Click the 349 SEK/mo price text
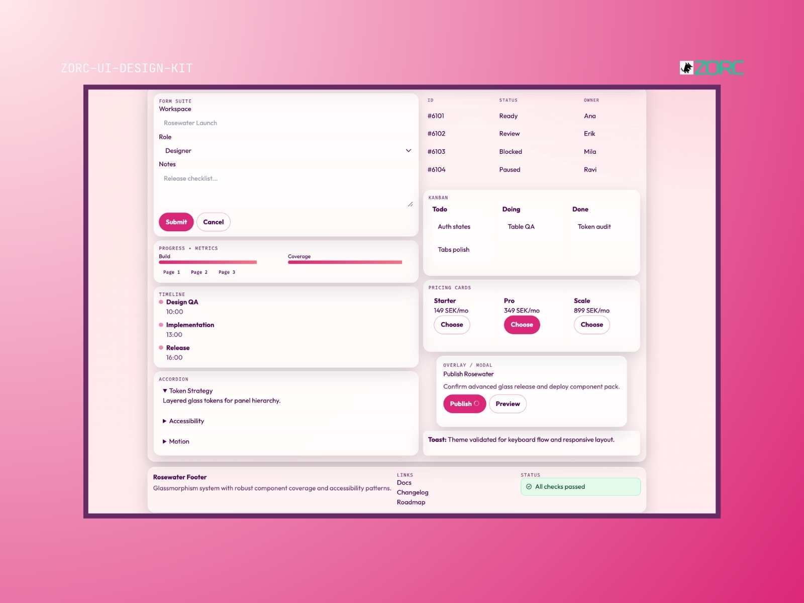 tap(522, 311)
